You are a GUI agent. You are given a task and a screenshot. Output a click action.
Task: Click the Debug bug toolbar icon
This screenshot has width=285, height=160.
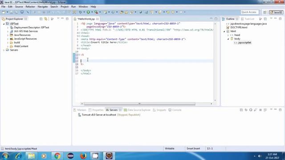[x=80, y=12]
